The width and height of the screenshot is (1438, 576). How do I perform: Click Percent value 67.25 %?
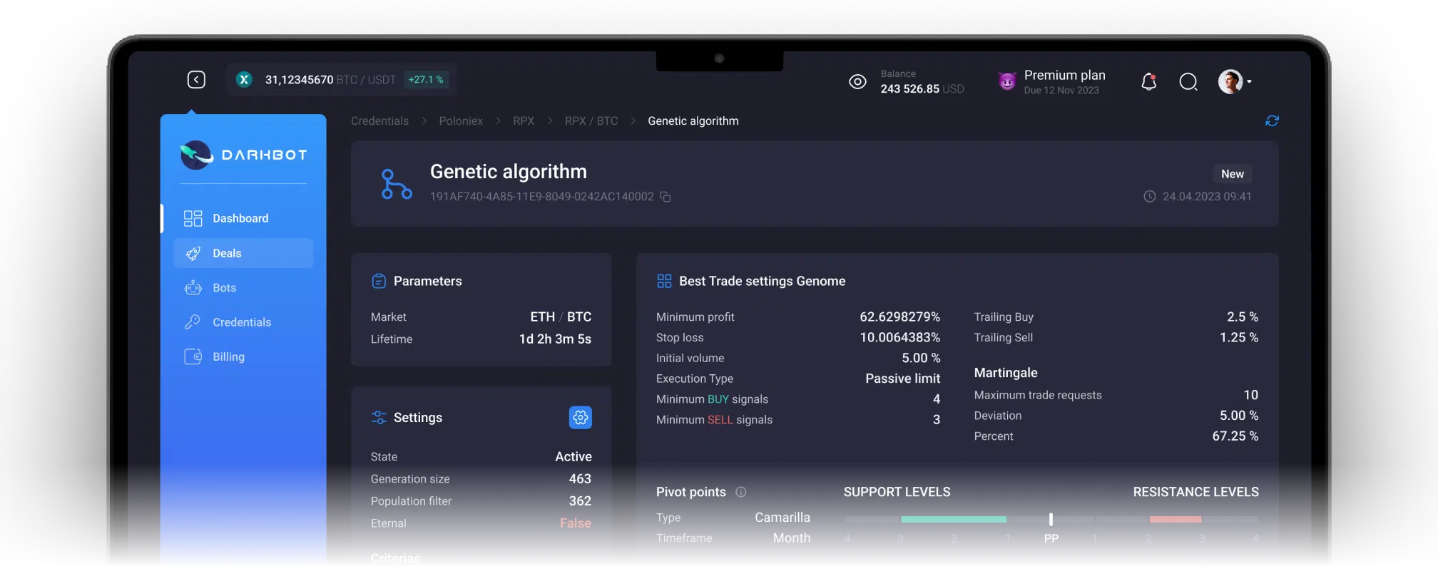(x=1235, y=436)
